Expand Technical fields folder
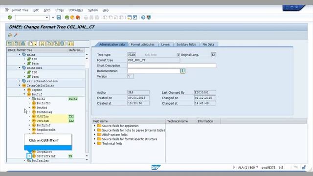313x176 pixels. click(95, 143)
